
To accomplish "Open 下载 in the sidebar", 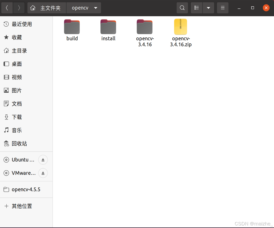I will (x=26, y=117).
